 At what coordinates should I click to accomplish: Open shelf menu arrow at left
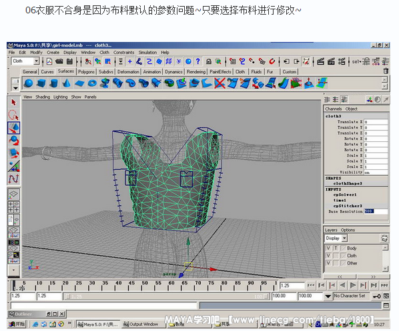point(15,88)
